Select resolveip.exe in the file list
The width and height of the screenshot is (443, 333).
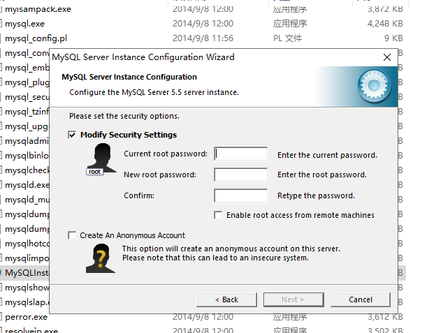click(31, 330)
